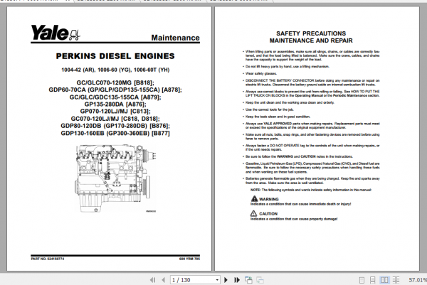Click the 'Wear safety glasses.' bullet
Viewport: 427px width, 285px height.
click(260, 73)
